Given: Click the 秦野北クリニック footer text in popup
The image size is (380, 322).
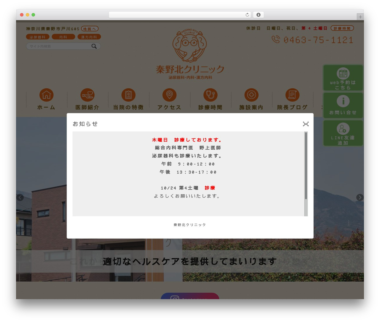Looking at the screenshot, I should (x=190, y=225).
